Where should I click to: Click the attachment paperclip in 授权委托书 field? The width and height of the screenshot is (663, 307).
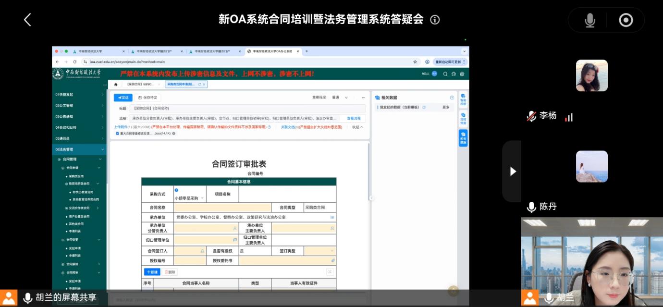(x=332, y=260)
